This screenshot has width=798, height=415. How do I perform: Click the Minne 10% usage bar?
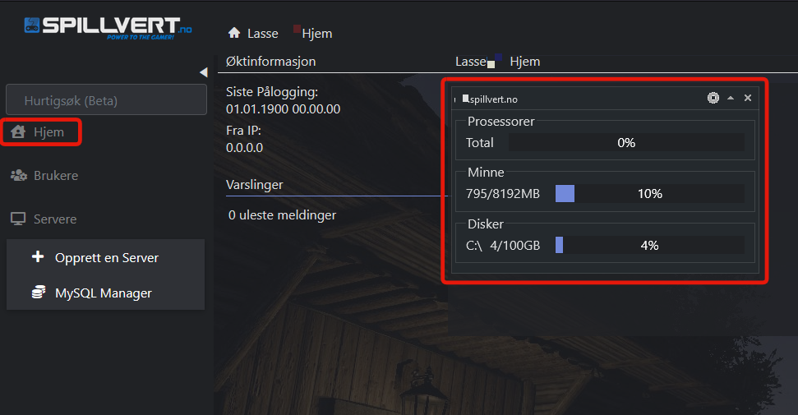coord(650,193)
